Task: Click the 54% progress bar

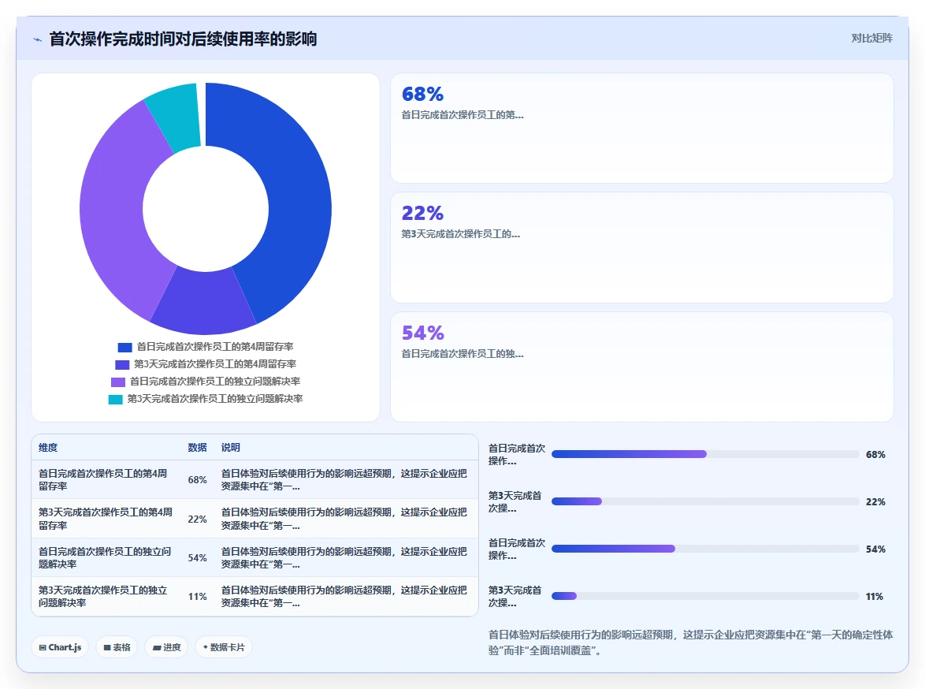Action: point(705,549)
